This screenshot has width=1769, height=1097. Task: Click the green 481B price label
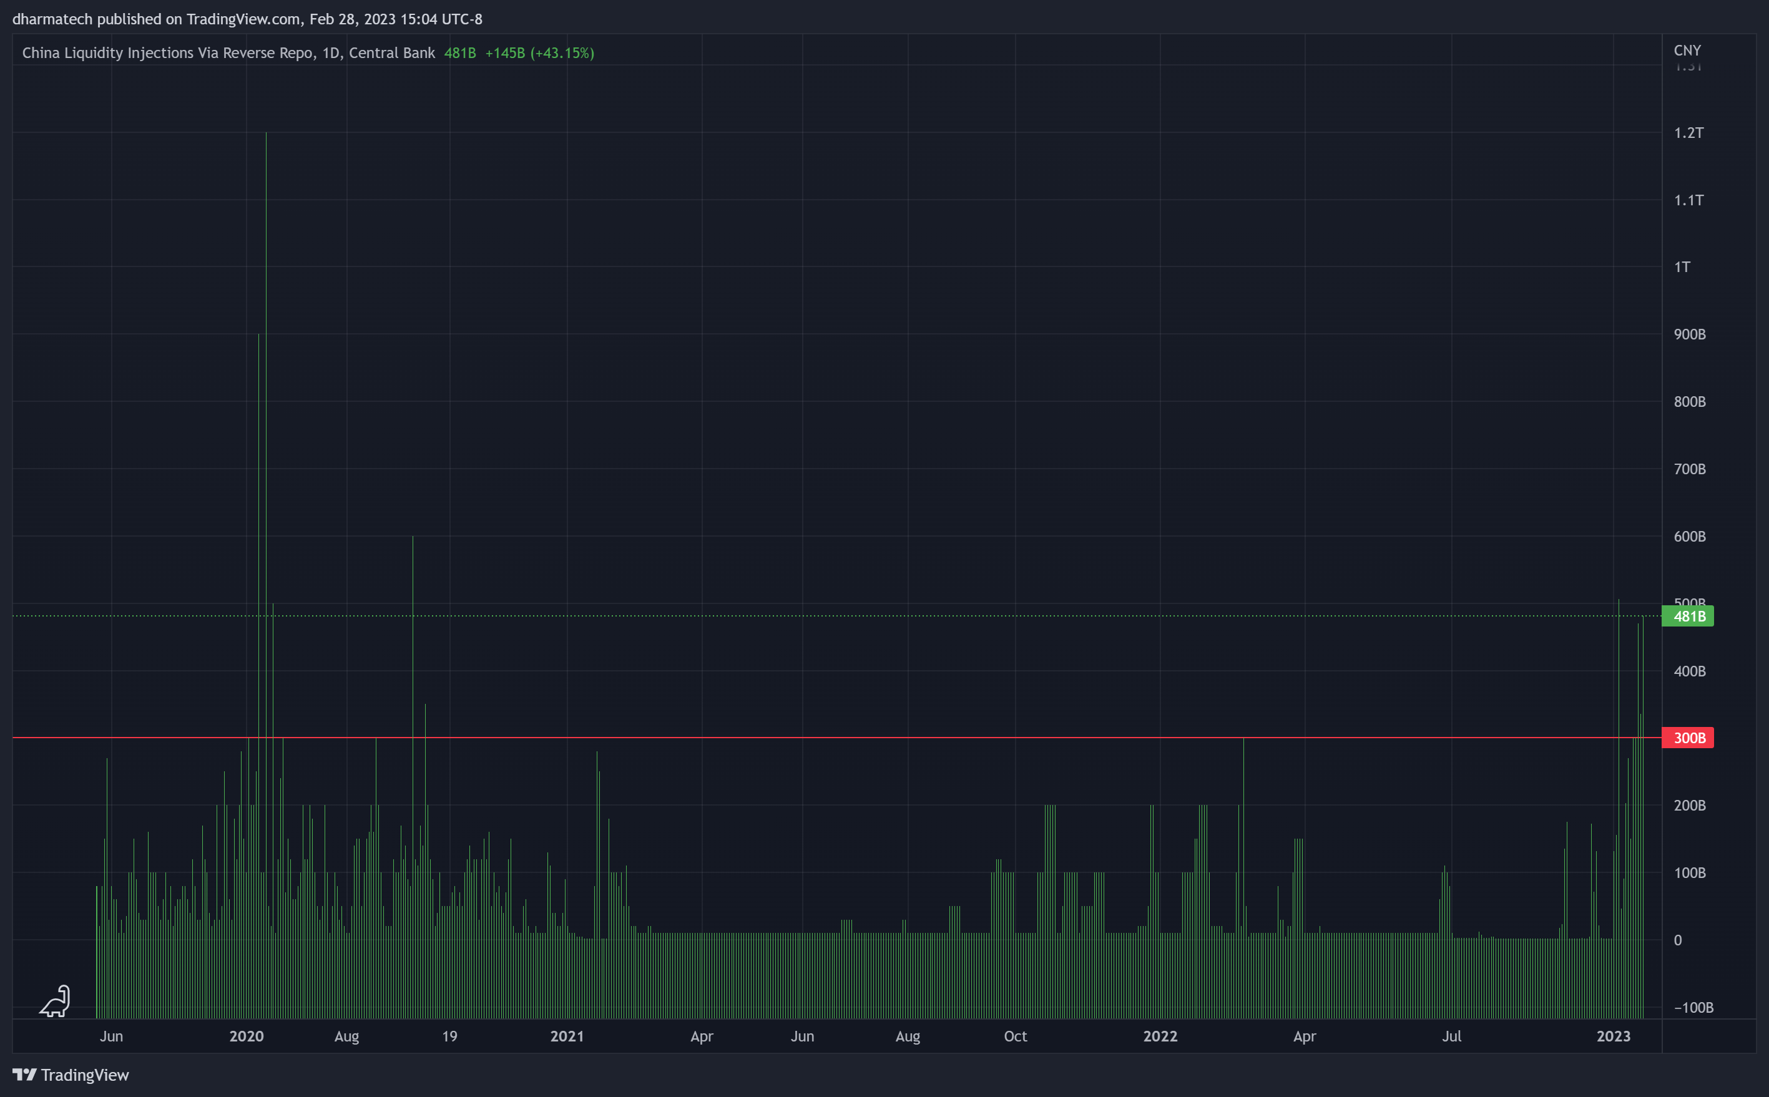coord(1688,616)
